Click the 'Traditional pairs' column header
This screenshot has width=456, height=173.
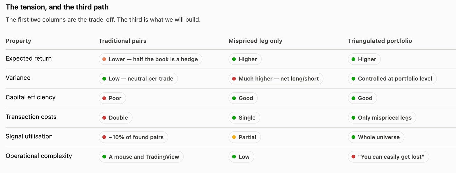122,41
